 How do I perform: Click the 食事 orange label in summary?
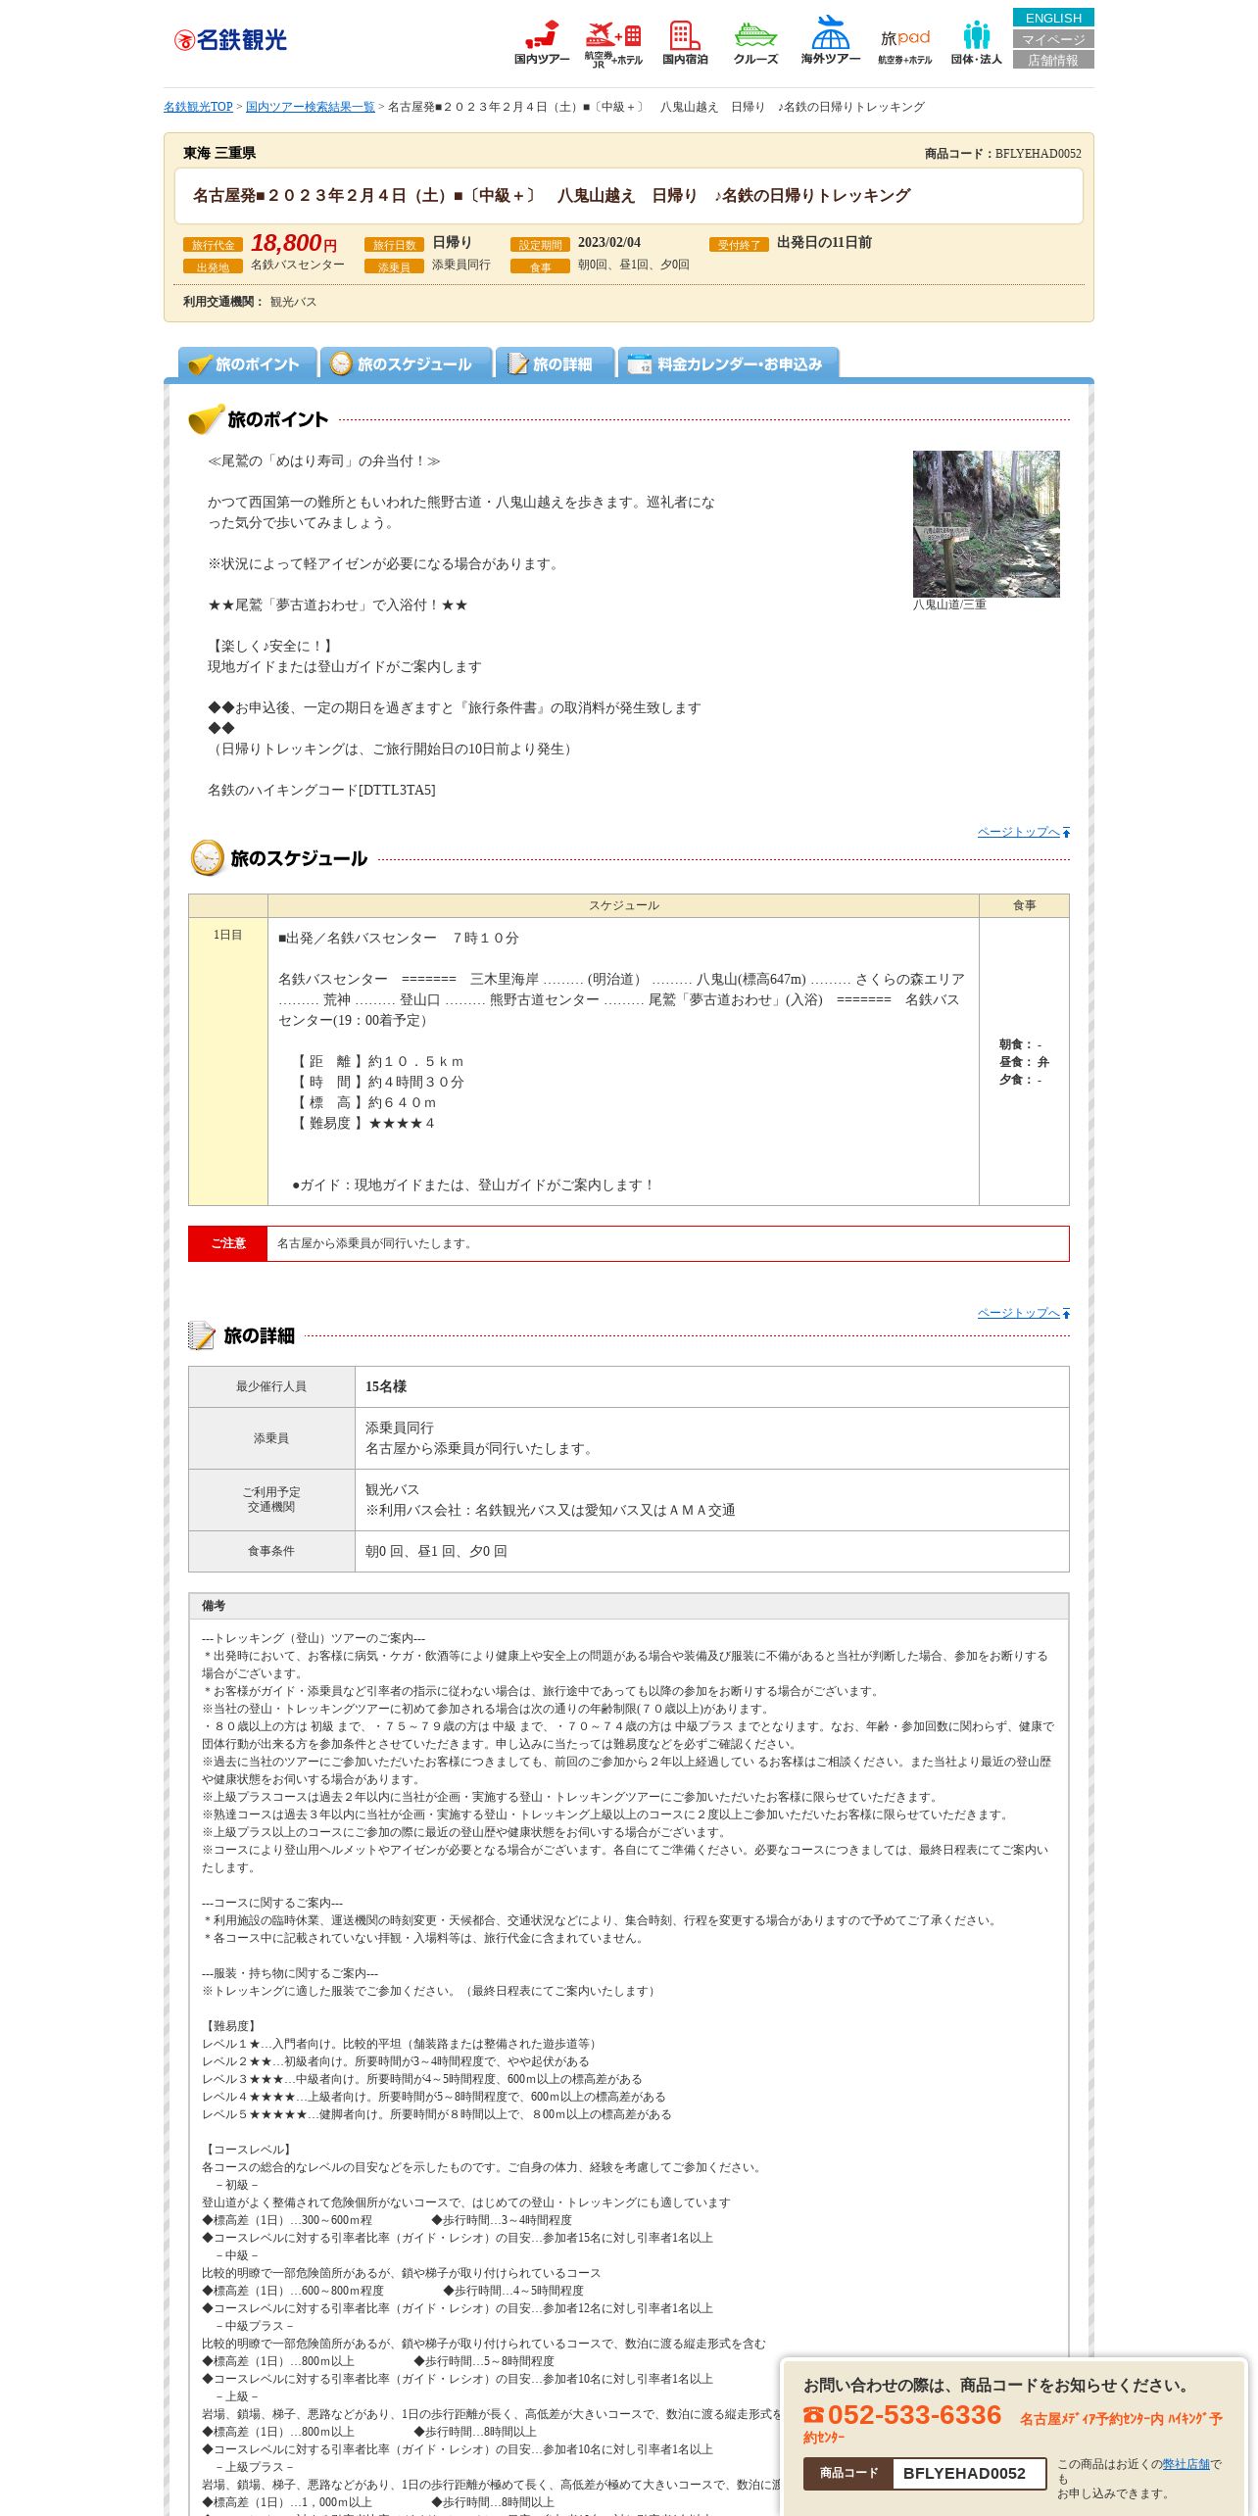(x=540, y=266)
